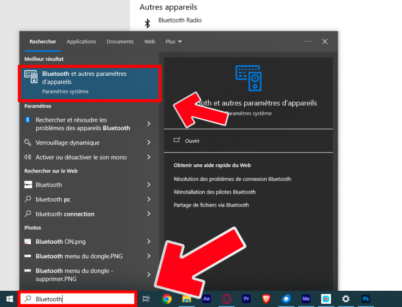Image resolution: width=402 pixels, height=307 pixels.
Task: Open Bluetooth et autres paramètres d'appareils result
Action: pyautogui.click(x=90, y=83)
